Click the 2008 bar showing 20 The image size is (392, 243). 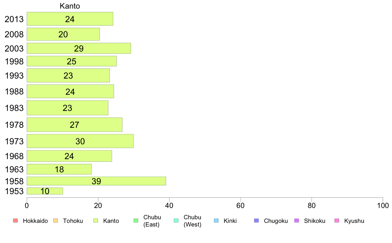(63, 34)
